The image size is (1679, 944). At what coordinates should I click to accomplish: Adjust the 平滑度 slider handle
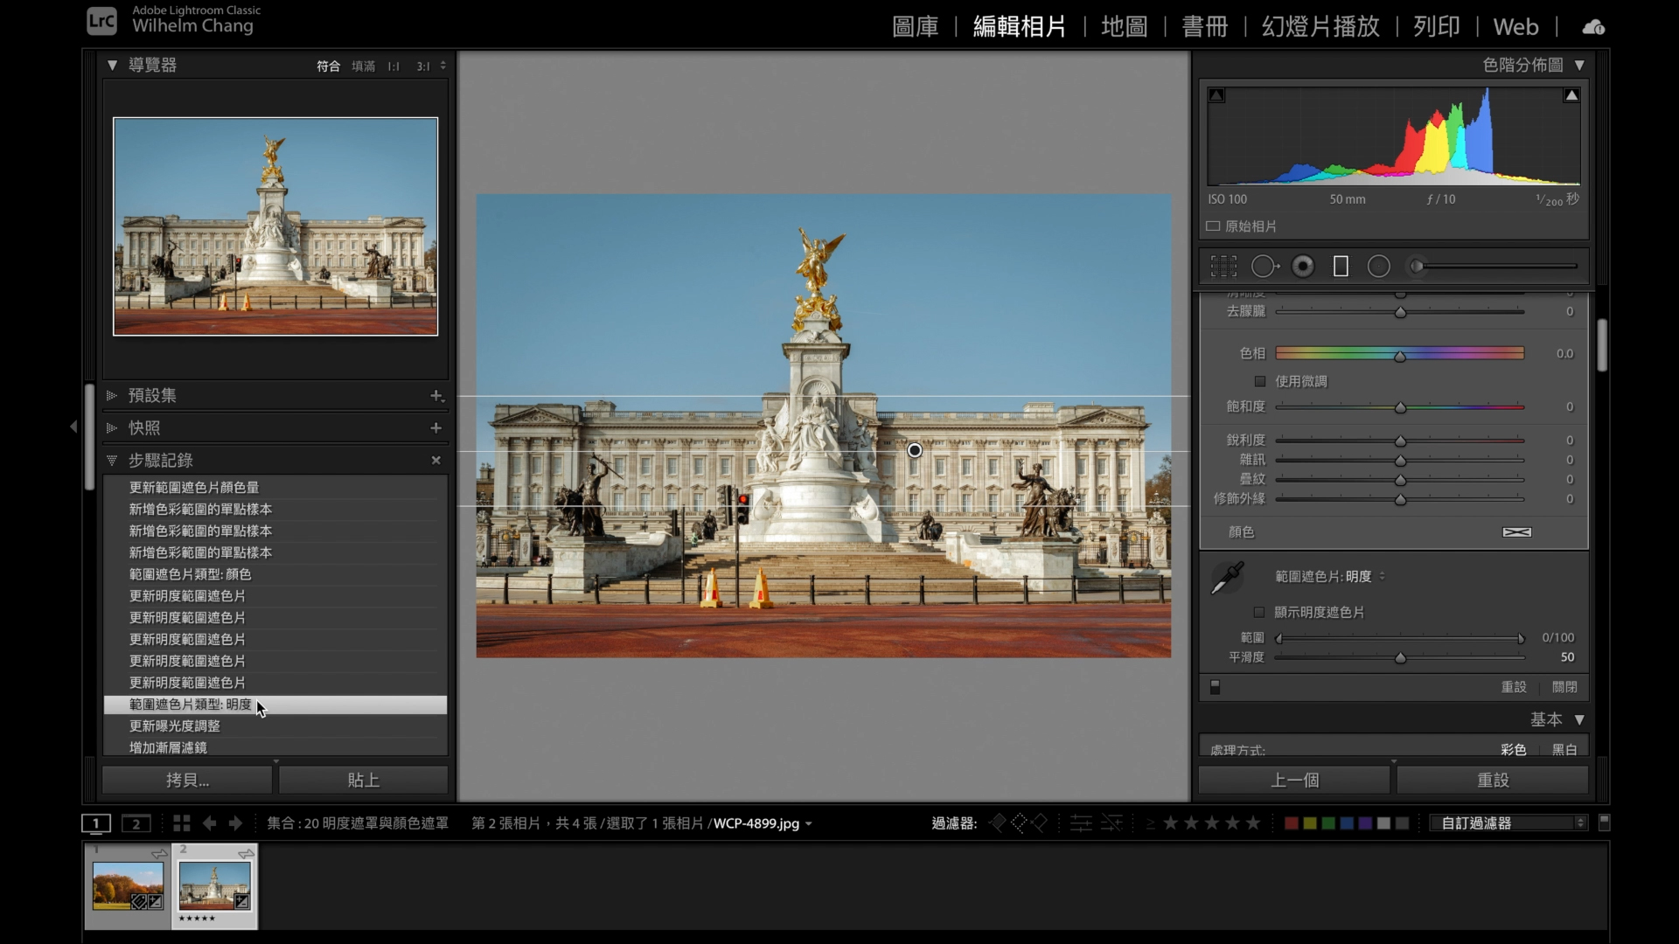(x=1400, y=658)
